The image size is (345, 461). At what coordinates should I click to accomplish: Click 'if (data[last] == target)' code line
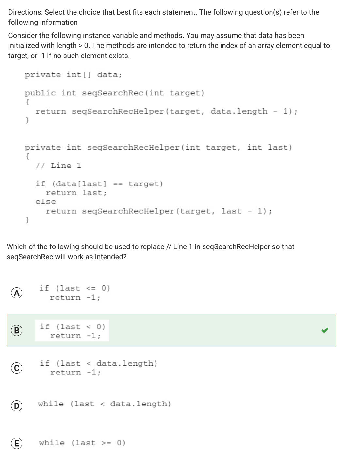[x=99, y=184]
